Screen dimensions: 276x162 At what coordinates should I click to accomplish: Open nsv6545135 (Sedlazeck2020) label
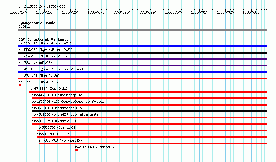(x=43, y=56)
